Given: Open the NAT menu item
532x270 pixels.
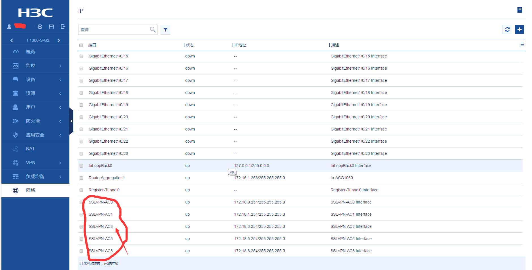Looking at the screenshot, I should coord(30,149).
